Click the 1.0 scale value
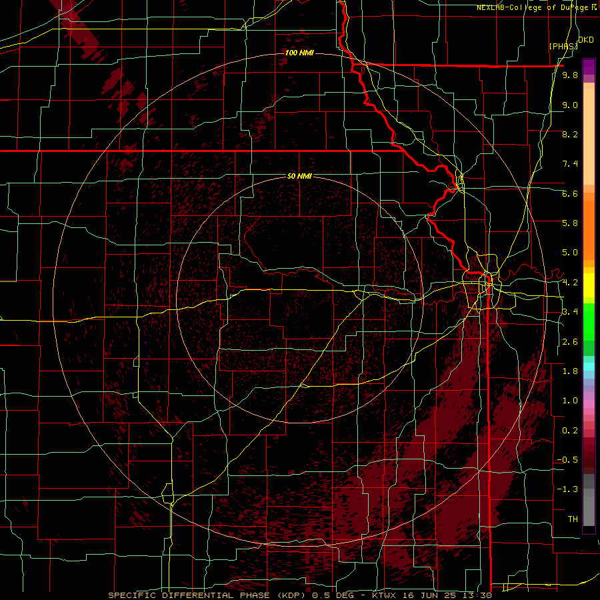Screen dimensions: 600x600 click(570, 401)
